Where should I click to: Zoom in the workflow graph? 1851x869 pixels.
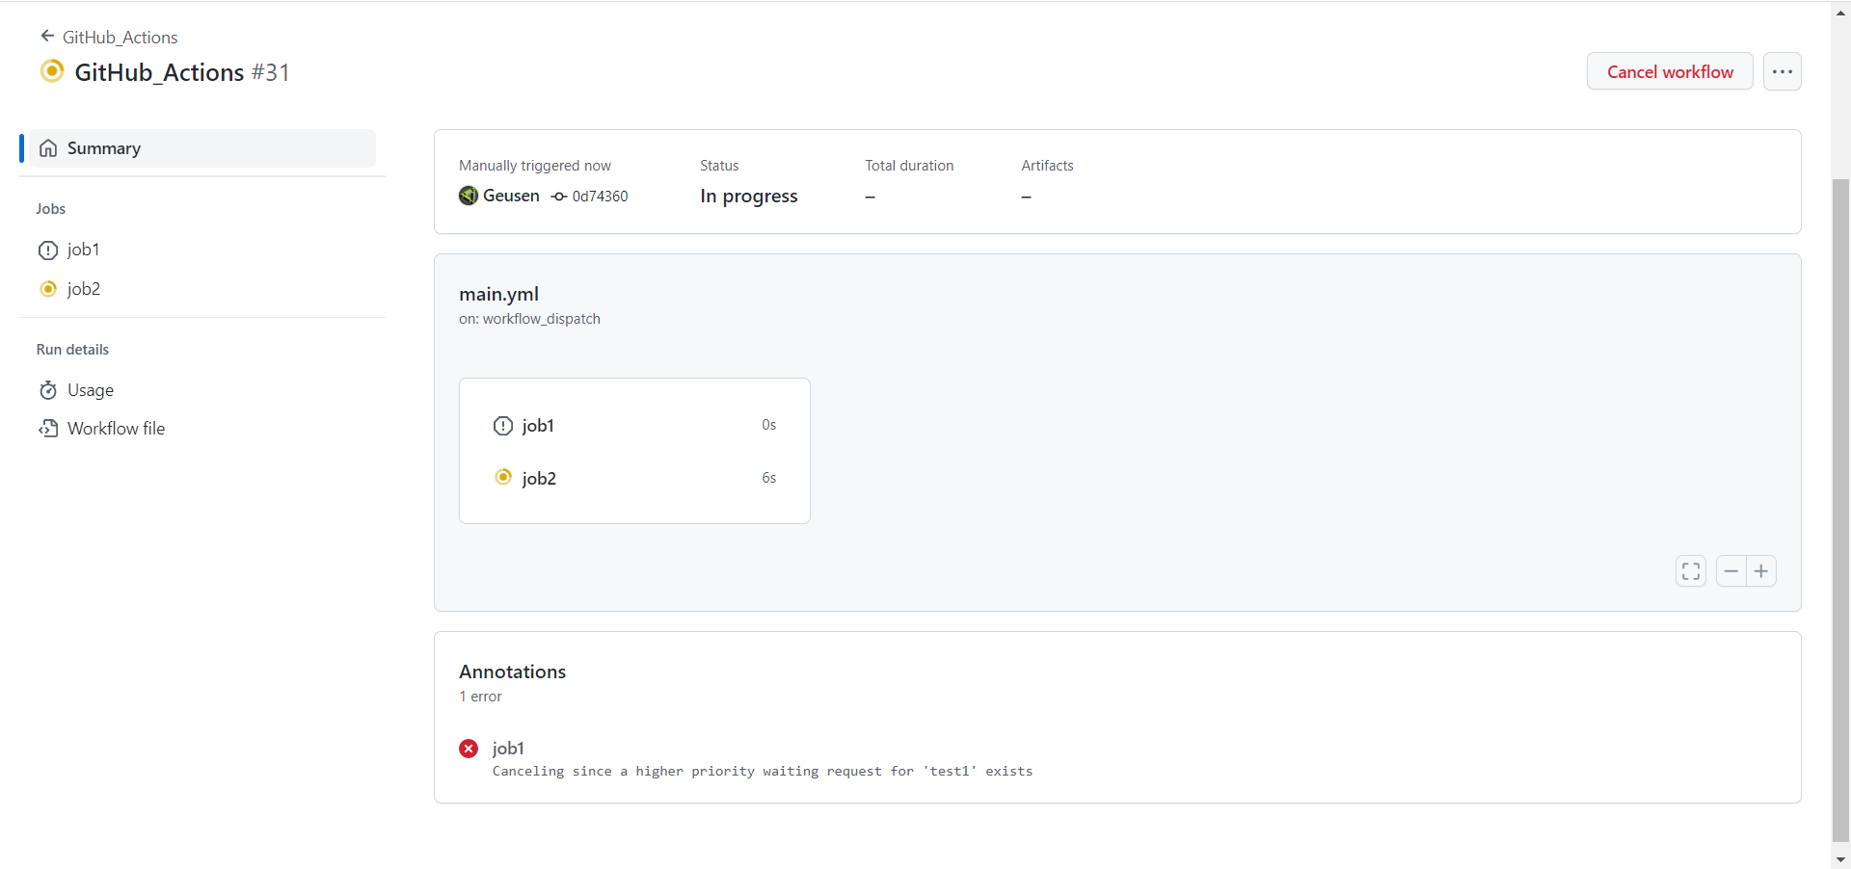click(x=1761, y=571)
